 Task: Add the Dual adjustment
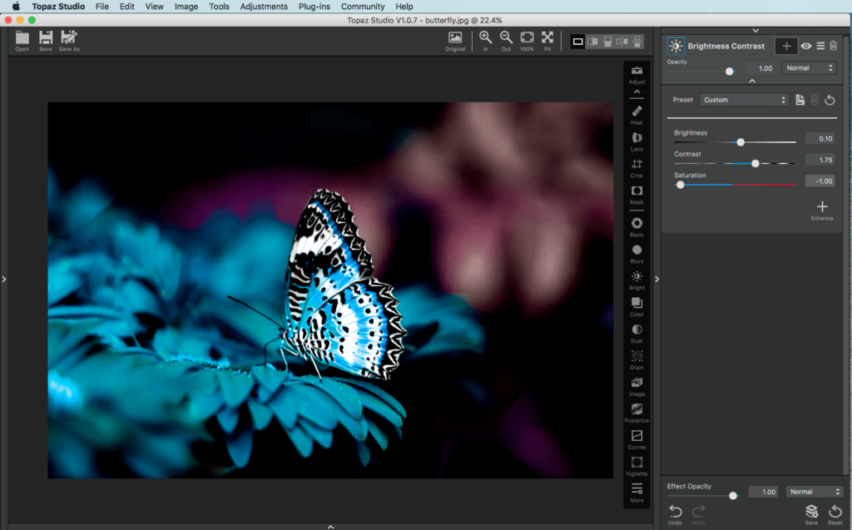(637, 333)
